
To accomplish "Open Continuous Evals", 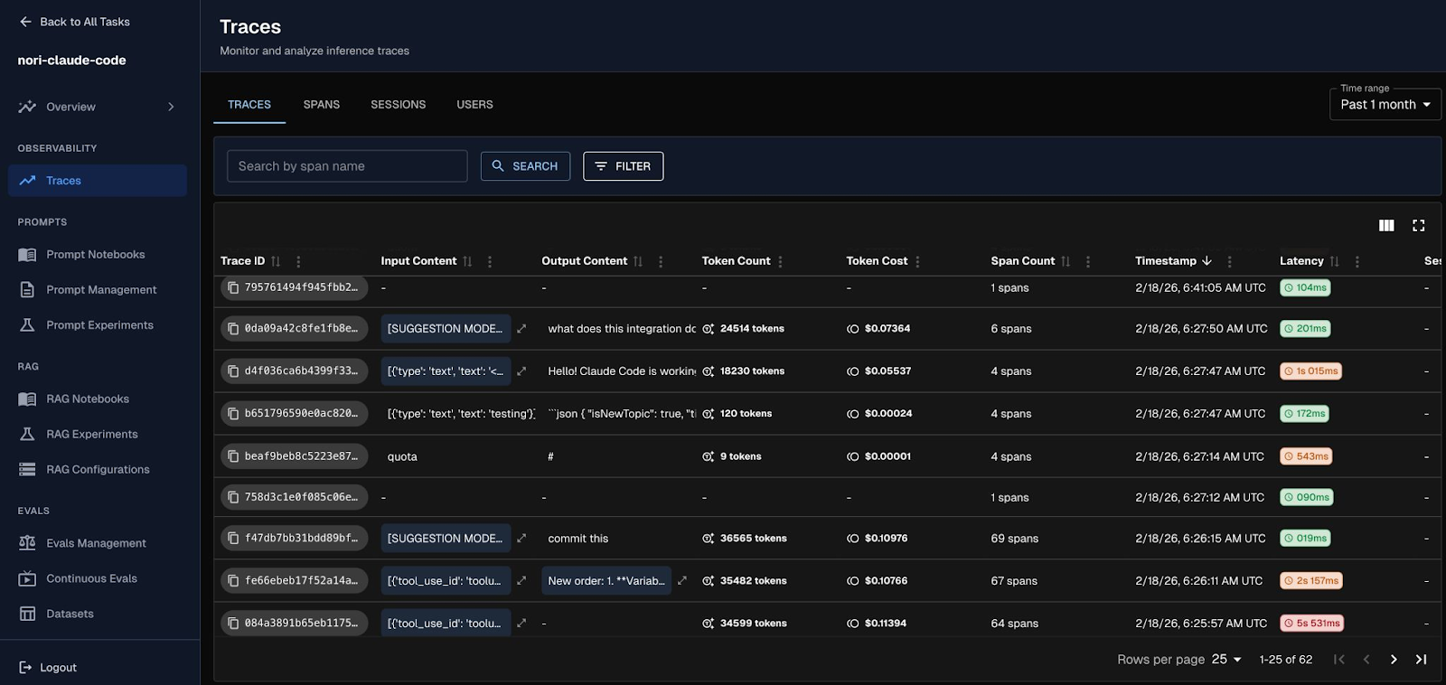I will pos(98,578).
